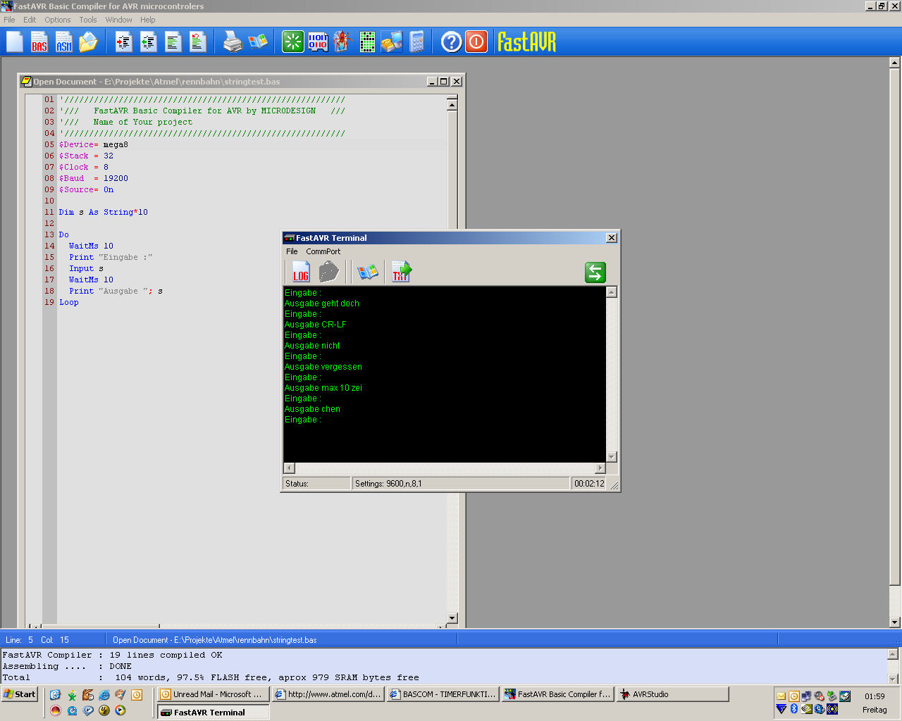This screenshot has width=902, height=721.
Task: Send text file with TXT arrow icon
Action: point(402,272)
